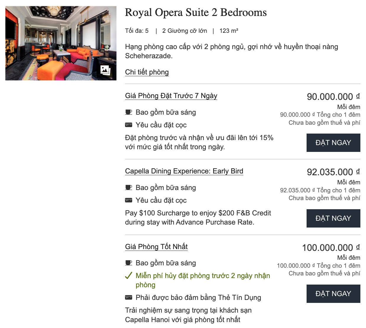Click the green free-cancellation checkmark icon

(x=129, y=276)
